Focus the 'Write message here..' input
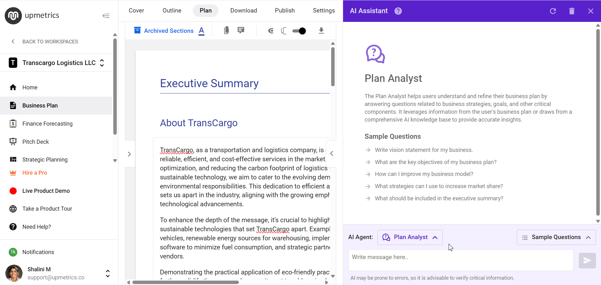The height and width of the screenshot is (285, 601). tap(461, 260)
